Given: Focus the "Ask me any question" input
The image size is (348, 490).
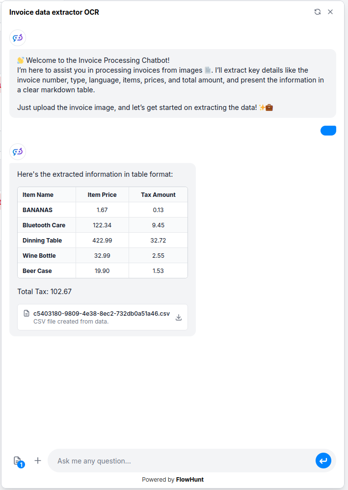Looking at the screenshot, I should pyautogui.click(x=182, y=461).
